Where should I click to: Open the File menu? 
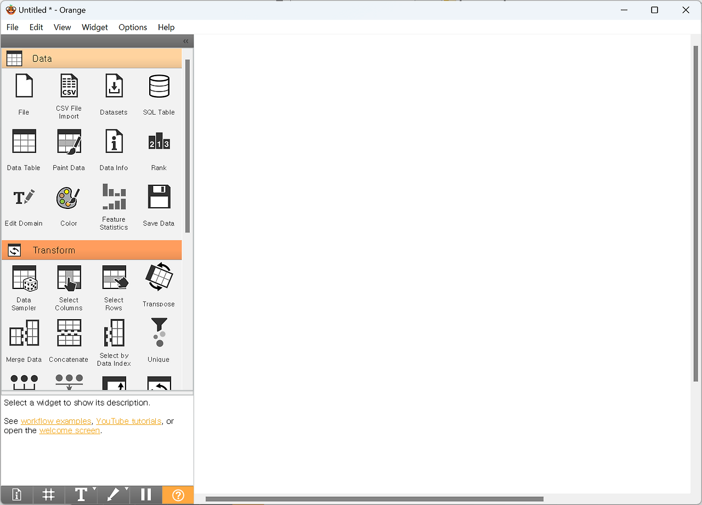point(12,27)
